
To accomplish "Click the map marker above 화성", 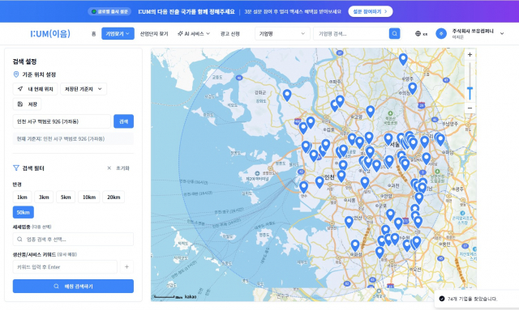I will 355,245.
